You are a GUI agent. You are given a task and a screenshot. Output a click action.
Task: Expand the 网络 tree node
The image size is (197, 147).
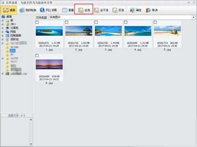[2, 32]
